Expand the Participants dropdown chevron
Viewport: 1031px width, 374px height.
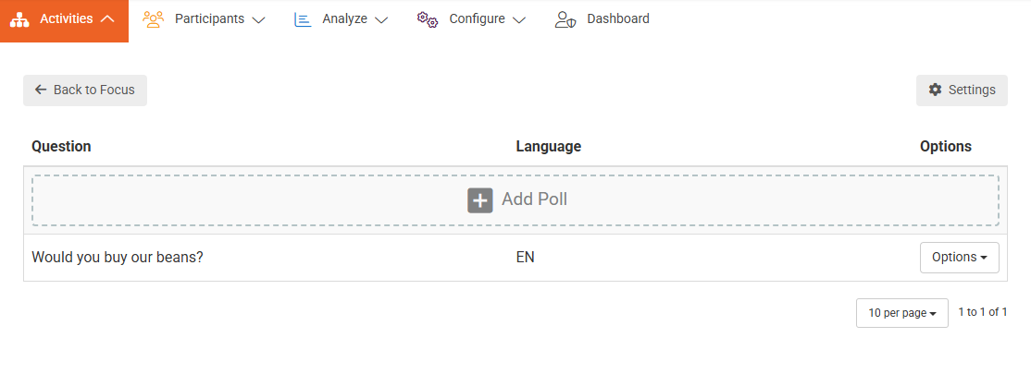click(x=258, y=19)
